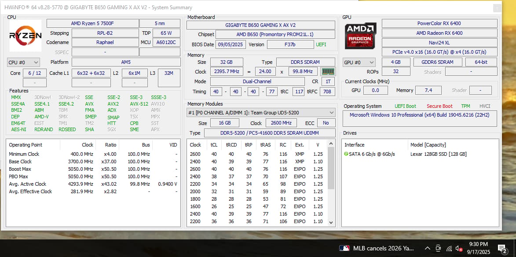Click the GIGABYTE B650 GAMING X AX V2 motherboard field
Viewport: 516px width, 257px height.
click(x=260, y=25)
